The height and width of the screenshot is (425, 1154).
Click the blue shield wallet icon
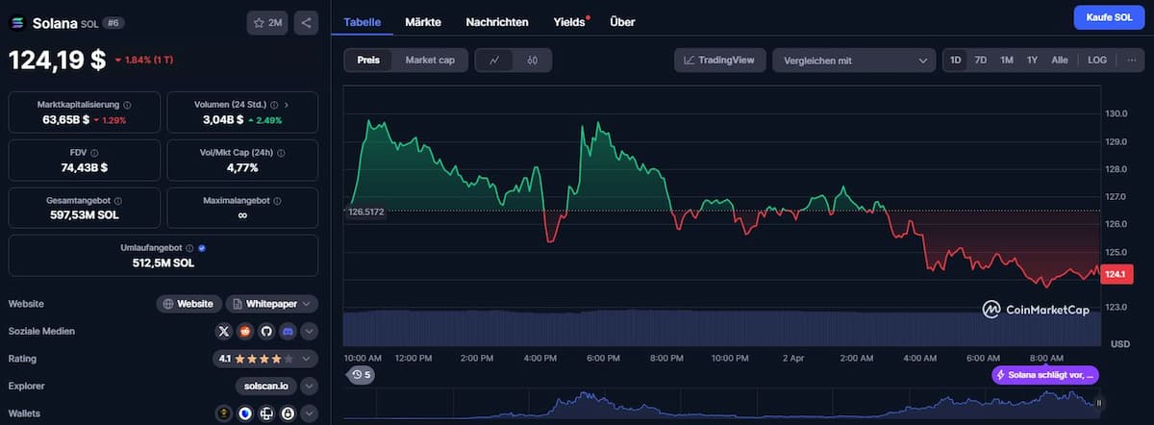[x=245, y=413]
